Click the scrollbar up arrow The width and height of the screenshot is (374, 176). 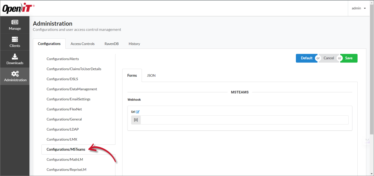[371, 2]
